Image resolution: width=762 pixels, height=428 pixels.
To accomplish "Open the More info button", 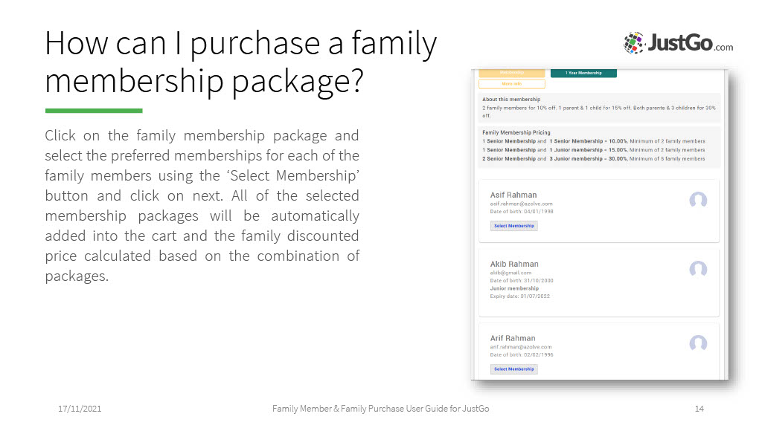I will [512, 84].
